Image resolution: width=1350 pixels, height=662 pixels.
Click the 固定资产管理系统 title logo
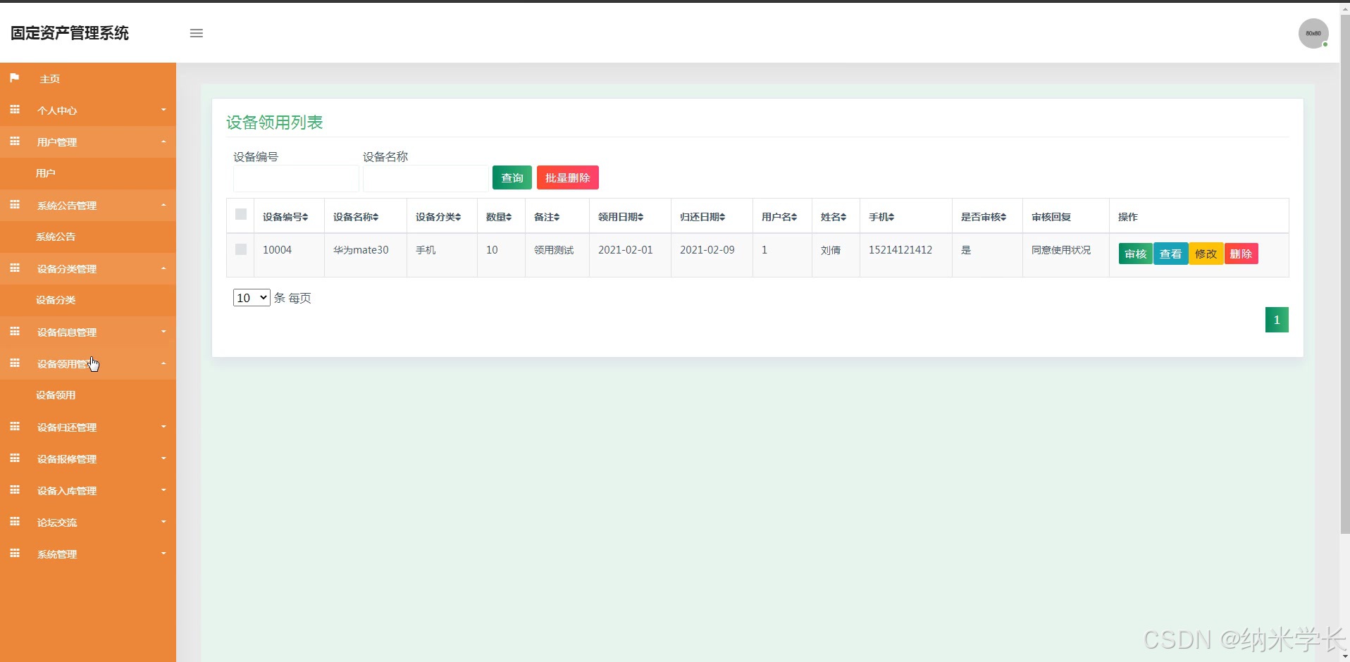70,33
